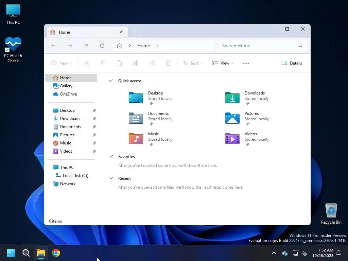Close the Home tab

point(121,32)
